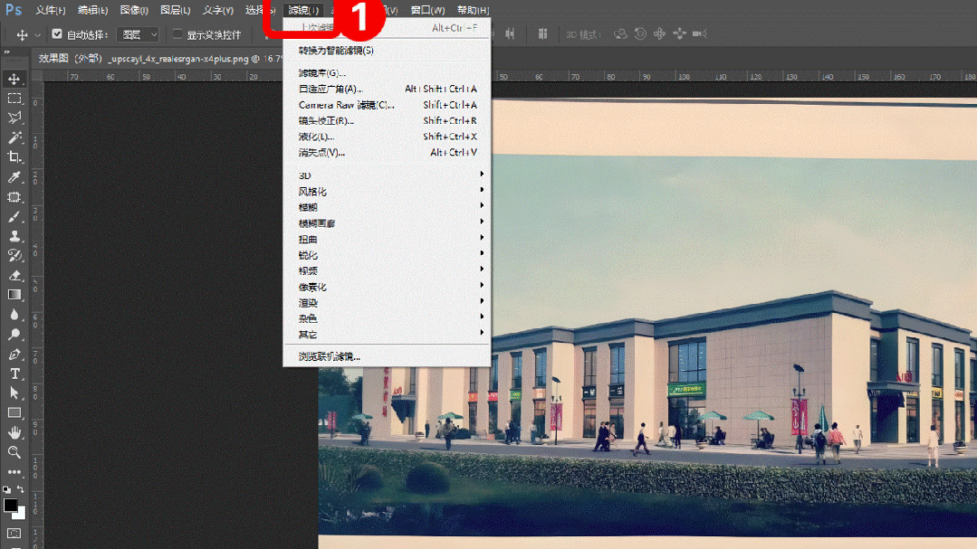Image resolution: width=977 pixels, height=549 pixels.
Task: Open the 窗口(W) menu
Action: [x=427, y=10]
